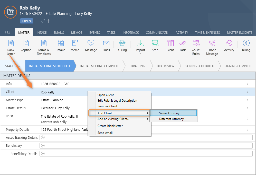Select Remove Client in context menu

click(107, 106)
